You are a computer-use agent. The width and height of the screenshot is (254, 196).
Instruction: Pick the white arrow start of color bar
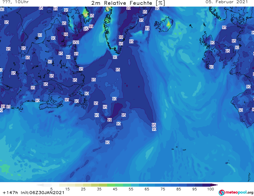click(x=40, y=185)
